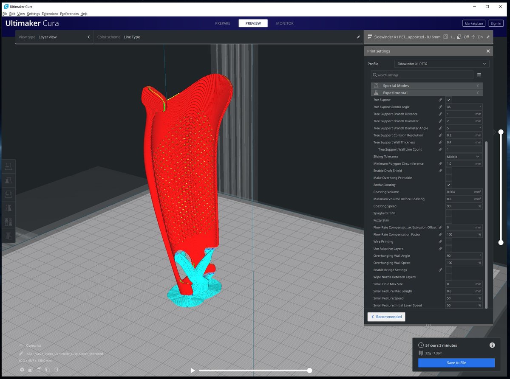Switch to top view icon

coord(40,370)
